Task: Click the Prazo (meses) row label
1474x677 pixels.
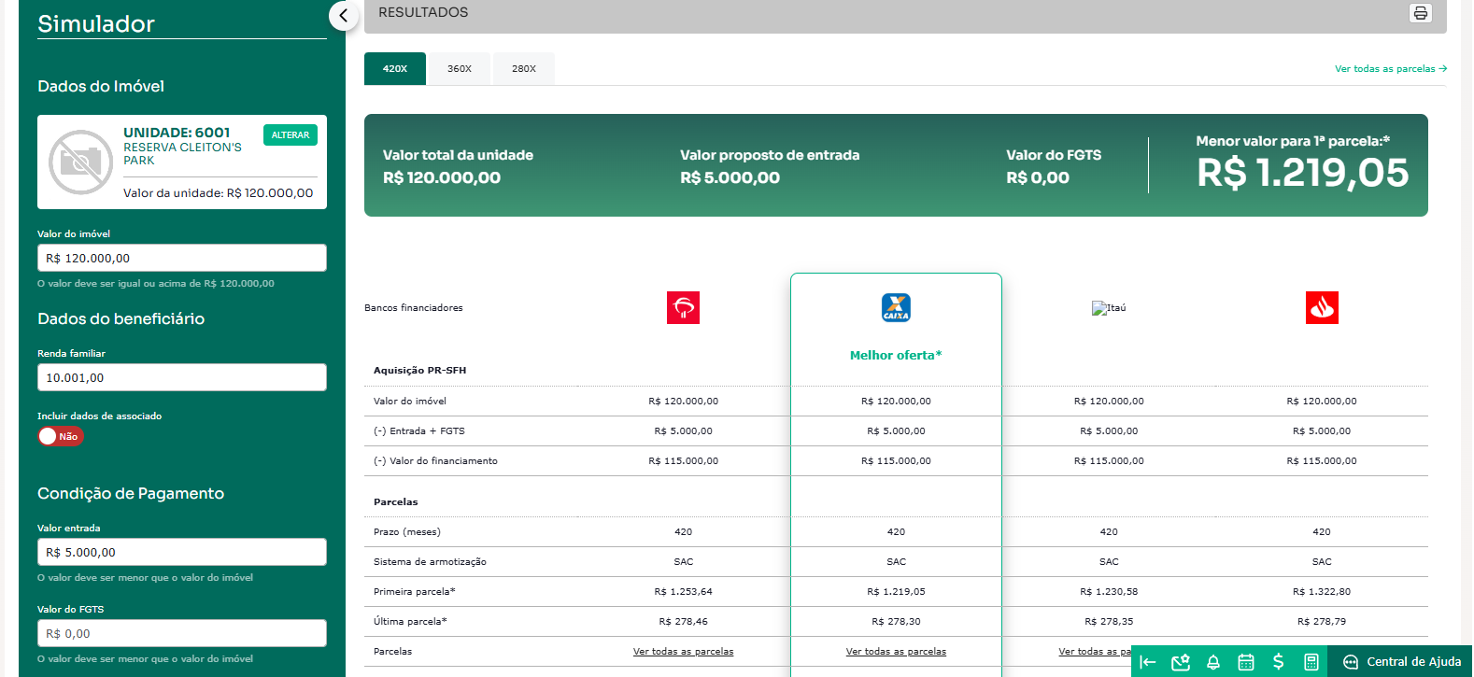Action: [407, 532]
